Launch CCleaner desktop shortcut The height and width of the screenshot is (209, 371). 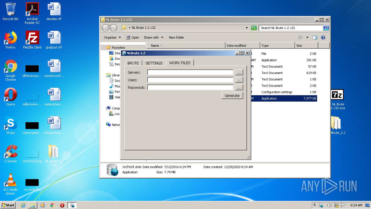click(10, 154)
